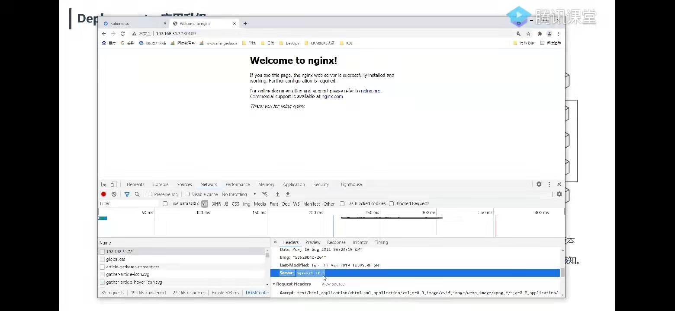Activate the DevTools inspect element tool
Screen dimensions: 675x311
[104, 184]
